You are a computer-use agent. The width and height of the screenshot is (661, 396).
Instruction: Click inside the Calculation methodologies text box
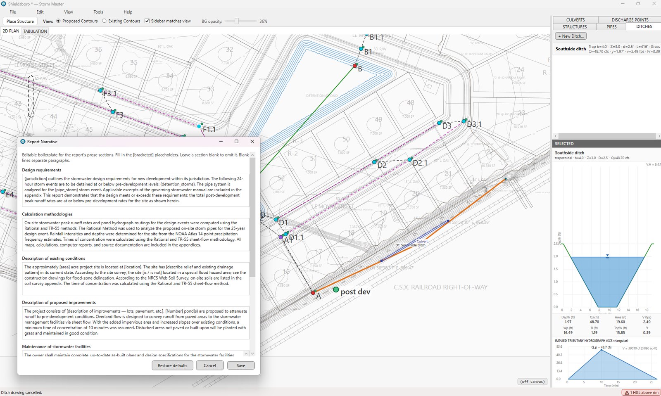click(136, 234)
